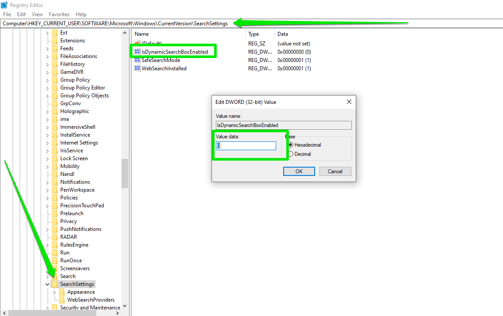Click the folder icon next to Appearance
The height and width of the screenshot is (316, 503).
tap(62, 292)
